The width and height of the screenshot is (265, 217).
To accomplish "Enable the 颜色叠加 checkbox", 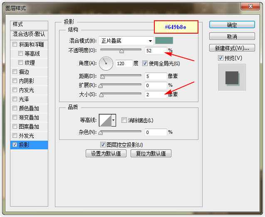I will click(15, 108).
